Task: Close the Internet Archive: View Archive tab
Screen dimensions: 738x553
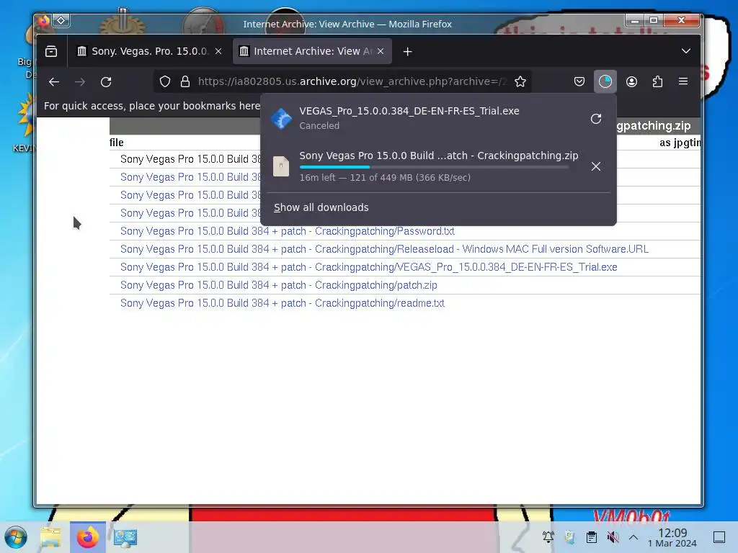Action: point(381,51)
